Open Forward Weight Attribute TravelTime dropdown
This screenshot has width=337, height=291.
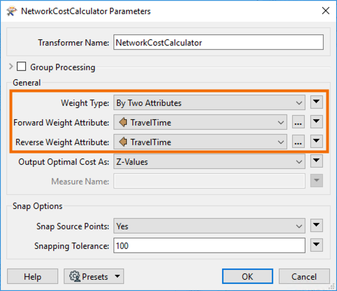point(200,122)
